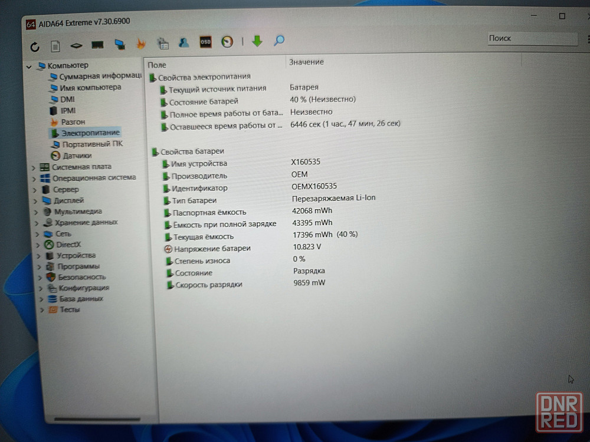Collapse the Компьютер tree node
The width and height of the screenshot is (590, 442).
tap(29, 67)
